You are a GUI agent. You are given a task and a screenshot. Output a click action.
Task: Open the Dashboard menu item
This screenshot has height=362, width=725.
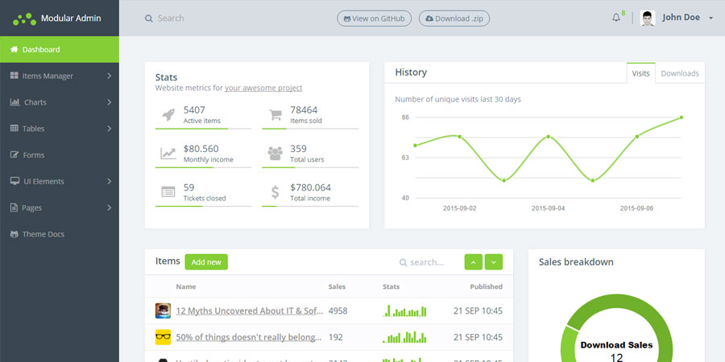(59, 49)
